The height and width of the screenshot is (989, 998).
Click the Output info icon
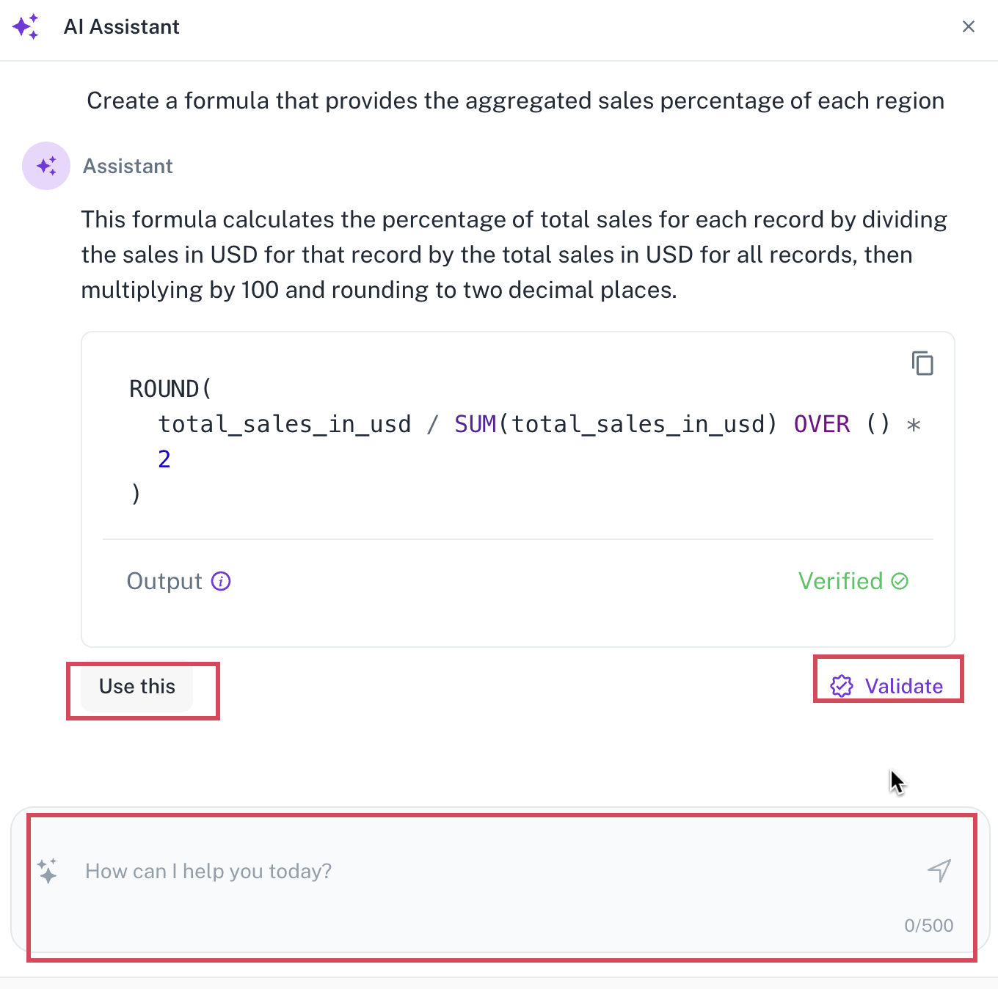coord(221,581)
